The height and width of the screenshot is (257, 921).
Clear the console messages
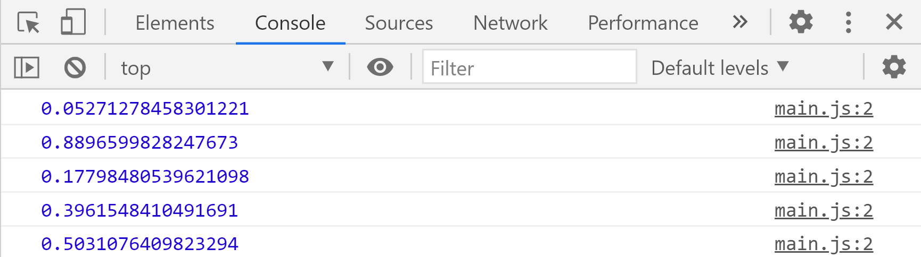(x=75, y=68)
